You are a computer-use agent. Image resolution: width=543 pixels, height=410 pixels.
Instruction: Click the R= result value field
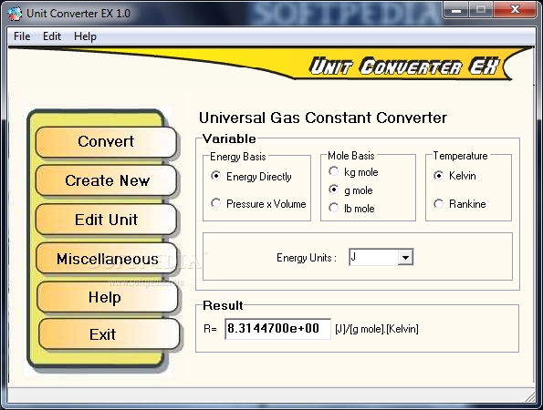tap(277, 329)
